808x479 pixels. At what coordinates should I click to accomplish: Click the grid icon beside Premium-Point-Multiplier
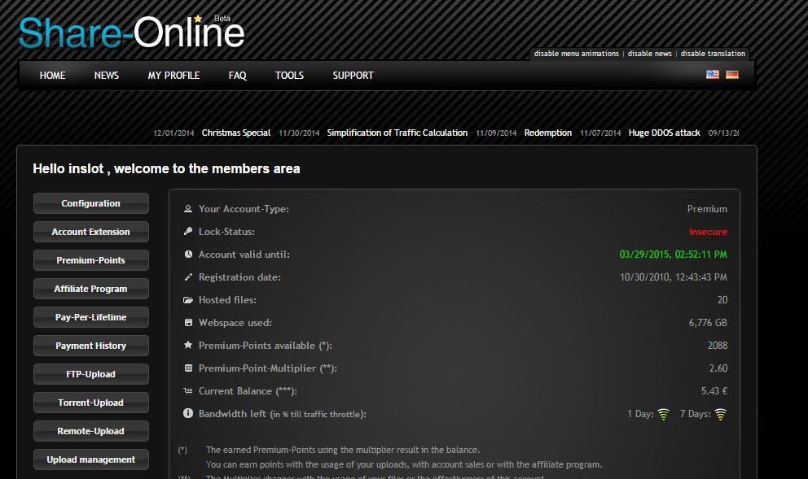click(188, 368)
